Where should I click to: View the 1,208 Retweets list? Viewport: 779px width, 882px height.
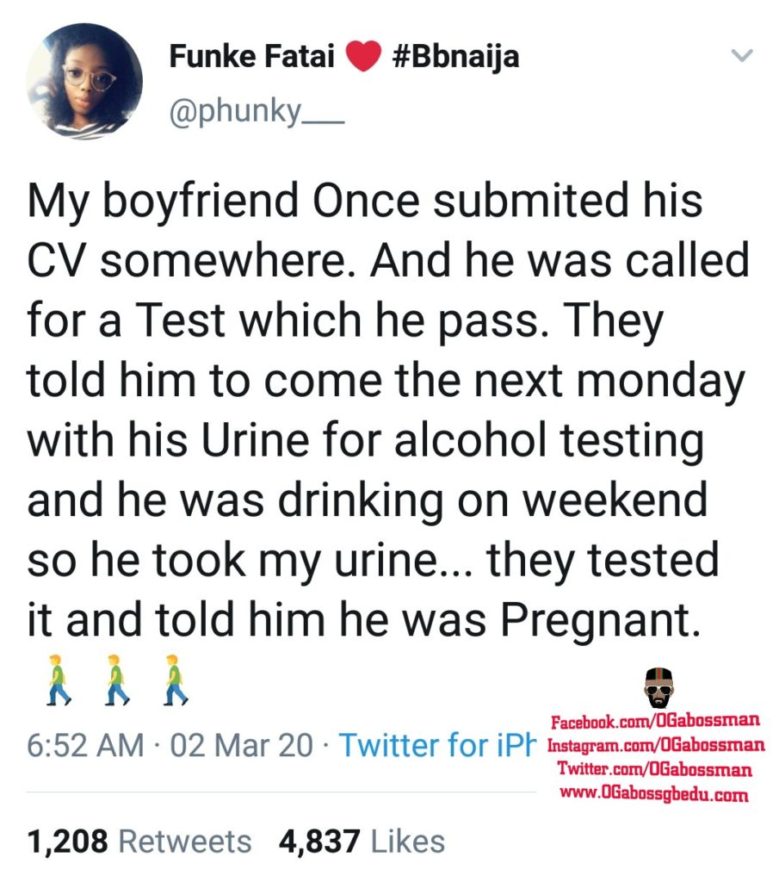139,841
